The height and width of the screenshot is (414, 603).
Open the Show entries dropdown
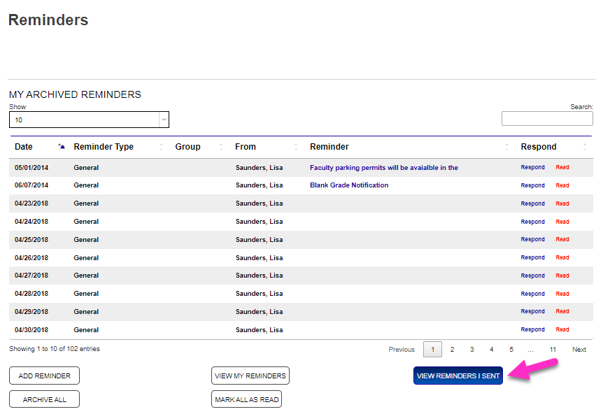point(89,120)
